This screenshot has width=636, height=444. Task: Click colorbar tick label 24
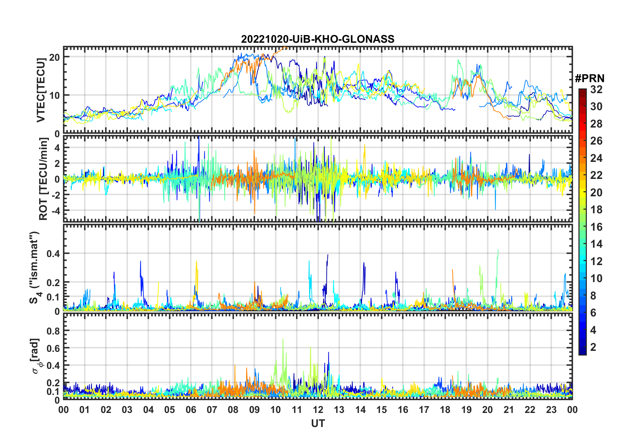coord(596,158)
